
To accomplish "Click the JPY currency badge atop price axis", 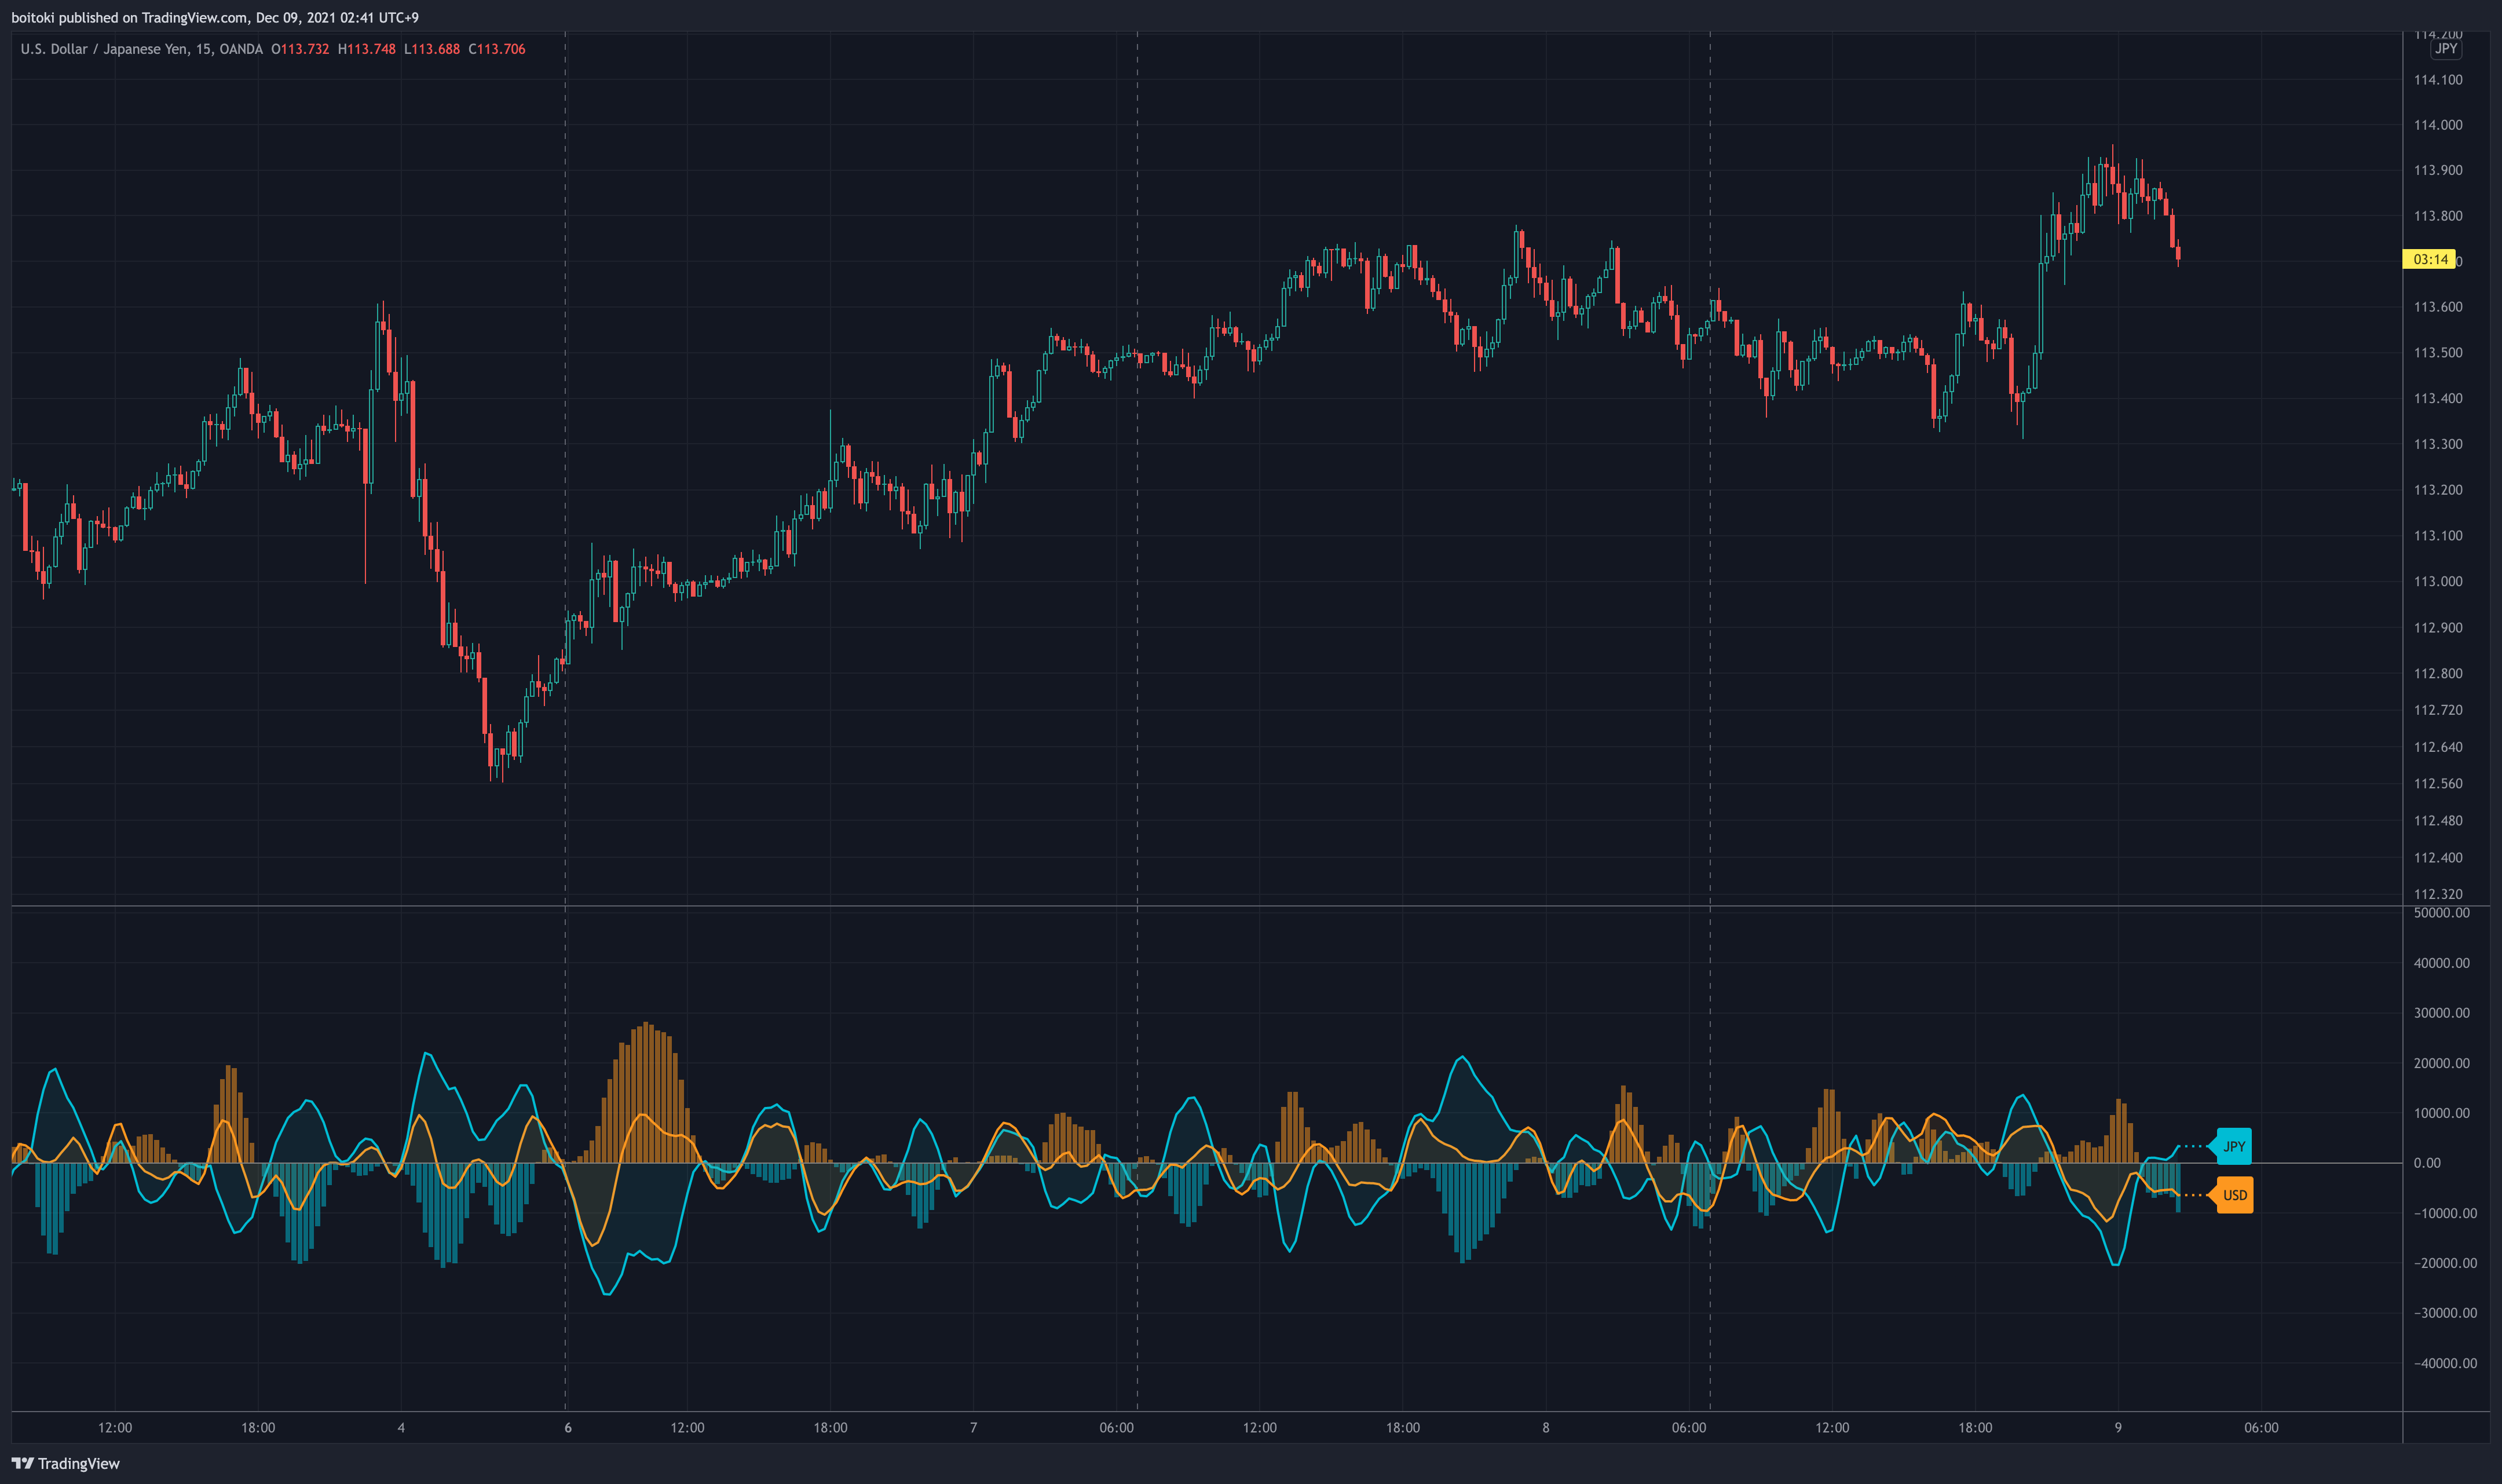I will tap(2445, 49).
